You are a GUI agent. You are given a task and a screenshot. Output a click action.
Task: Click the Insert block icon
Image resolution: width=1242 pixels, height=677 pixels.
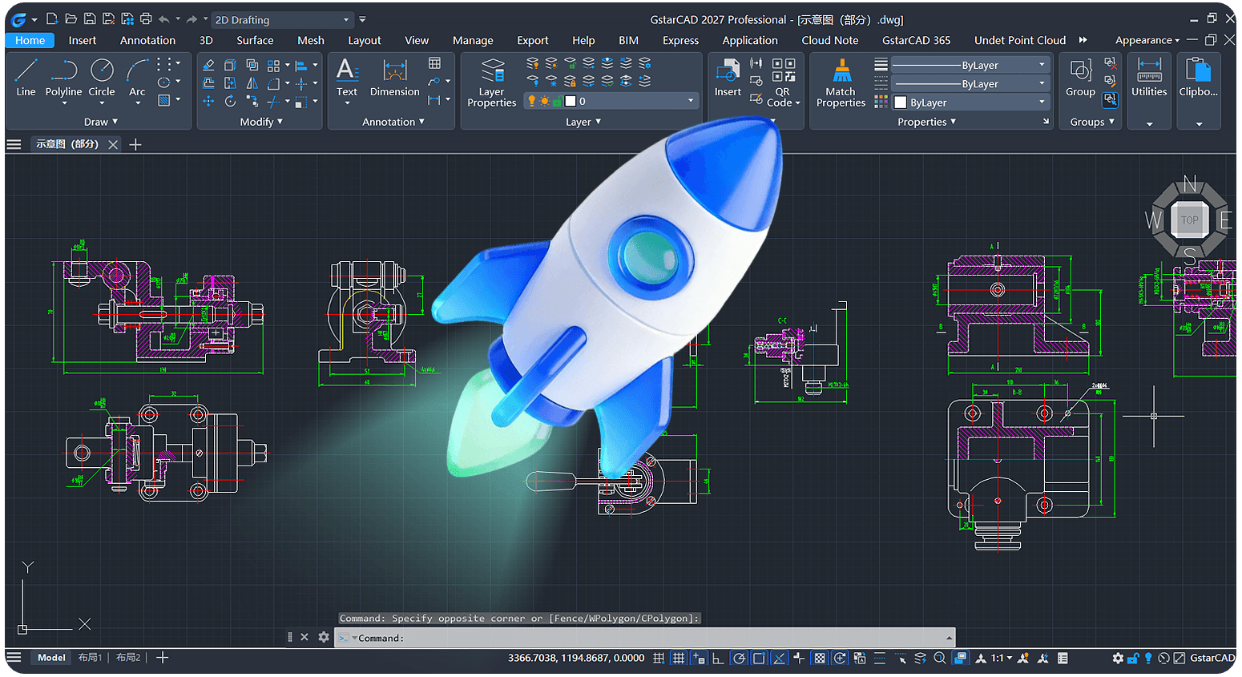tap(728, 78)
